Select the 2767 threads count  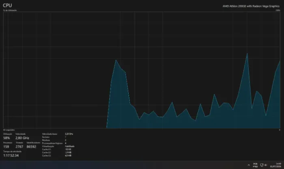(19, 147)
